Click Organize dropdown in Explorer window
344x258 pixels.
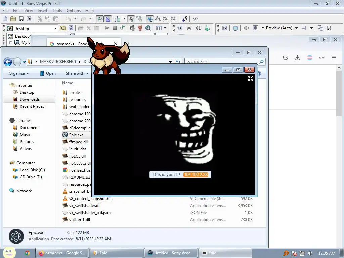[x=19, y=73]
